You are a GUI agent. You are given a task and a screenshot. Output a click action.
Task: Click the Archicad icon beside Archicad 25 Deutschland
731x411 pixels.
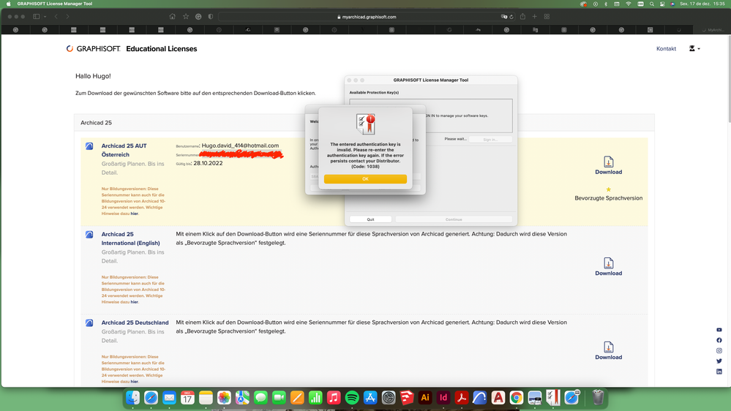point(89,323)
